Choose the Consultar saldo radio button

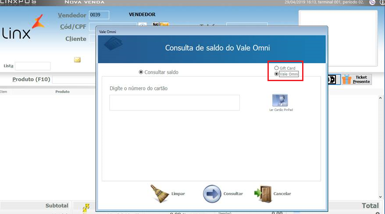coord(141,72)
